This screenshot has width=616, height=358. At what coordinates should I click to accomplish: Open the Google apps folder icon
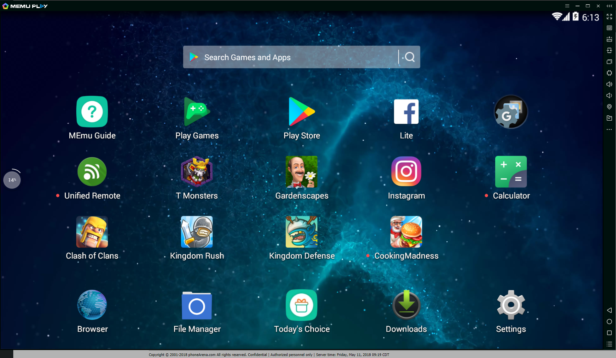511,112
